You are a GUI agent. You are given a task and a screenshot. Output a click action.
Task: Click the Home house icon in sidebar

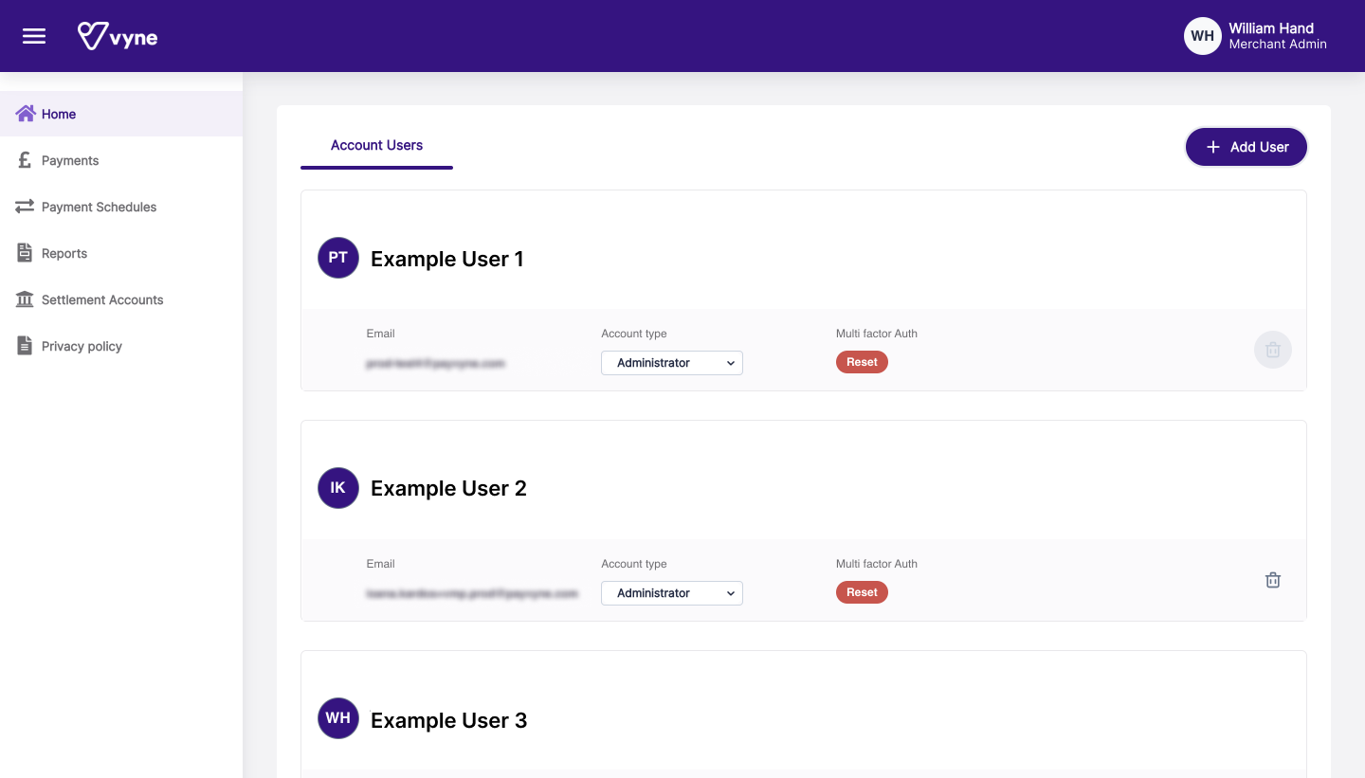26,114
